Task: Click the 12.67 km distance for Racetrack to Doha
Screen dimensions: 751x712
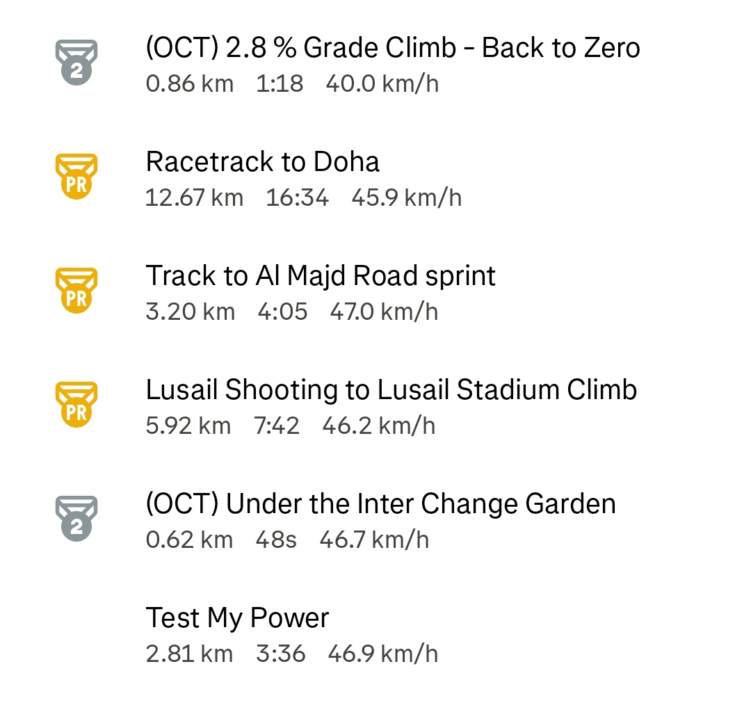Action: pos(195,197)
